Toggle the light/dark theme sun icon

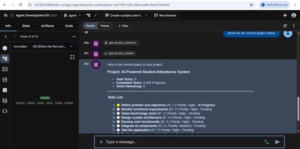[x=285, y=16]
